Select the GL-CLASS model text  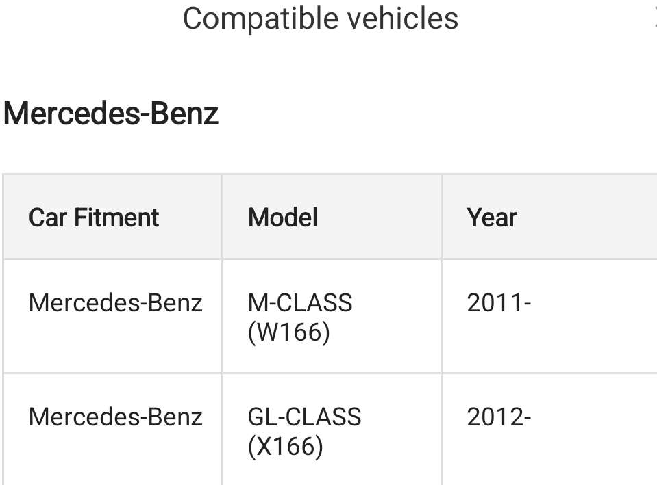305,417
